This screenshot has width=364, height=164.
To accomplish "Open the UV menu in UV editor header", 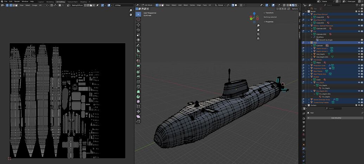I will 40,5.
